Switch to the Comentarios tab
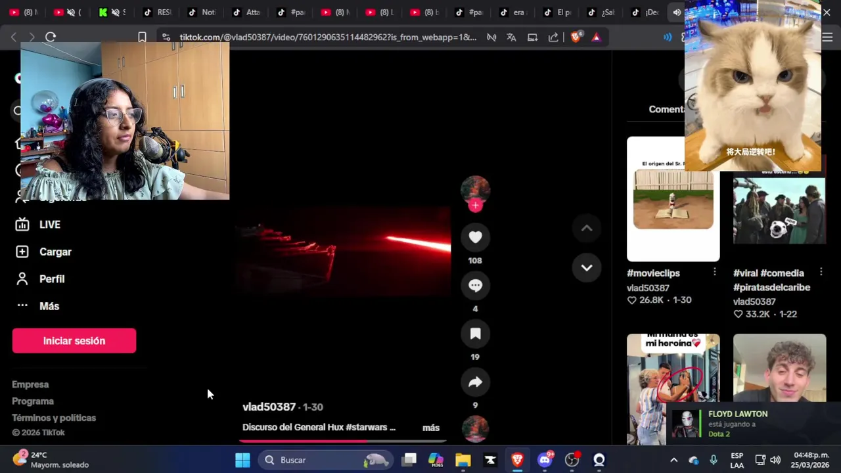The image size is (841, 473). tap(666, 109)
